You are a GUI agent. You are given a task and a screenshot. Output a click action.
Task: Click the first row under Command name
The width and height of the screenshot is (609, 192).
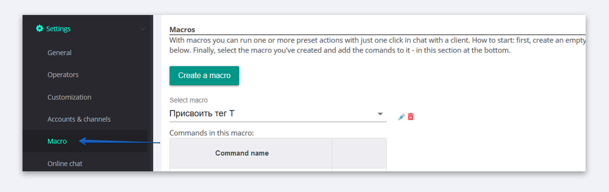click(x=251, y=170)
